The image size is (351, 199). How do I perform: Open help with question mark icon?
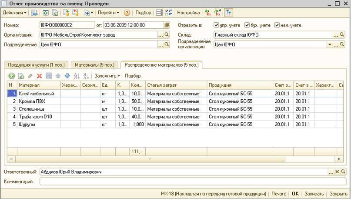coord(127,13)
